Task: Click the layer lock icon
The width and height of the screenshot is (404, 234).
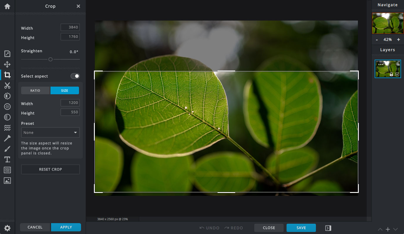Action: coord(391,75)
